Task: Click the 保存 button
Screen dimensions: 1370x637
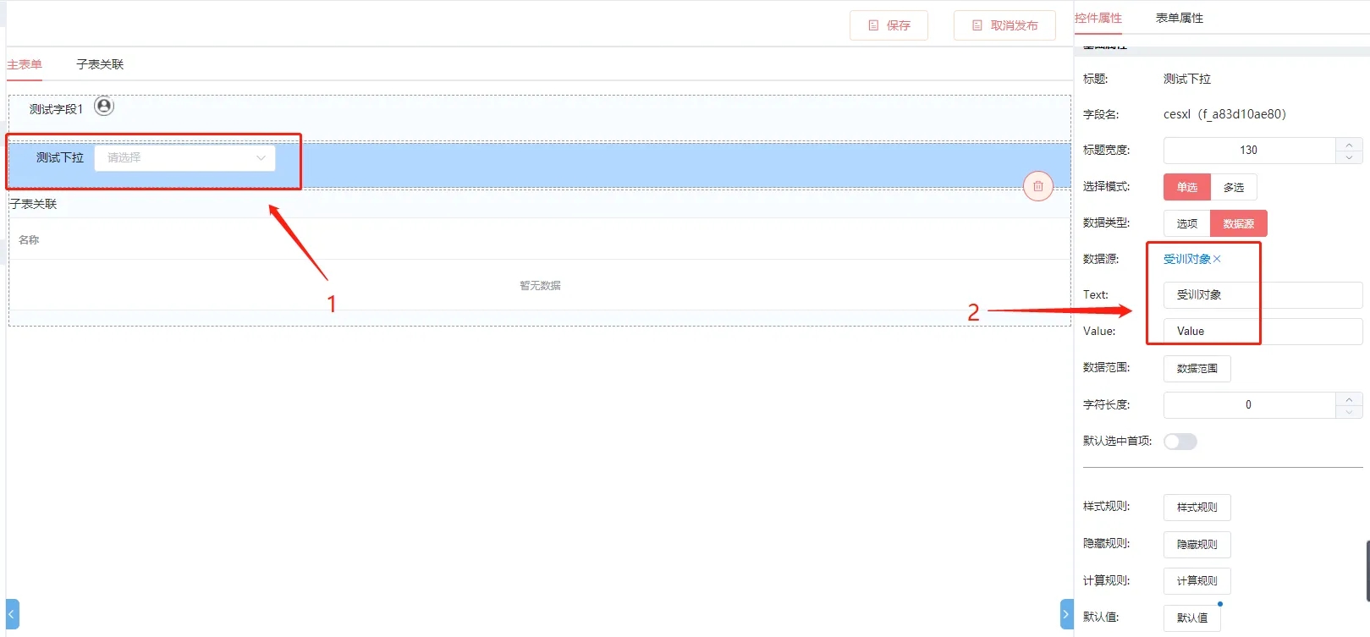Action: (x=889, y=25)
